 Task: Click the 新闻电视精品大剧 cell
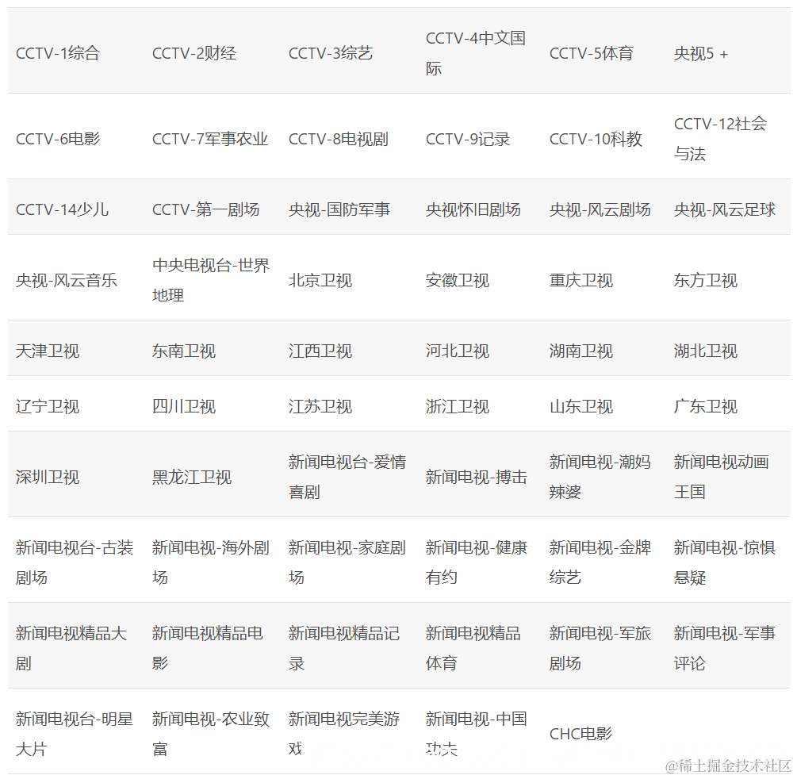tap(71, 648)
